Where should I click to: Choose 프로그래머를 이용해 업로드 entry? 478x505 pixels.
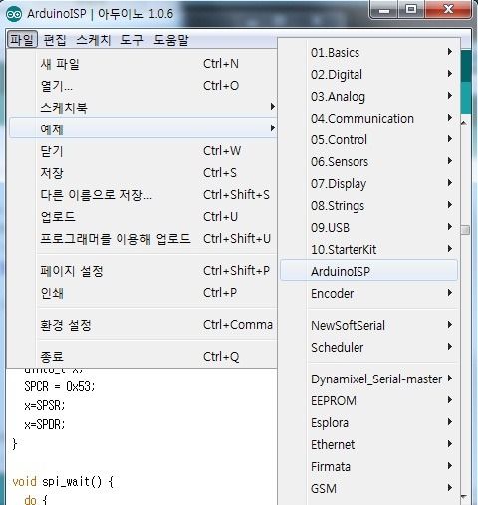[142, 239]
